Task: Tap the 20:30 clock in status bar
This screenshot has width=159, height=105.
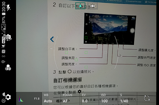Action: coord(3,7)
